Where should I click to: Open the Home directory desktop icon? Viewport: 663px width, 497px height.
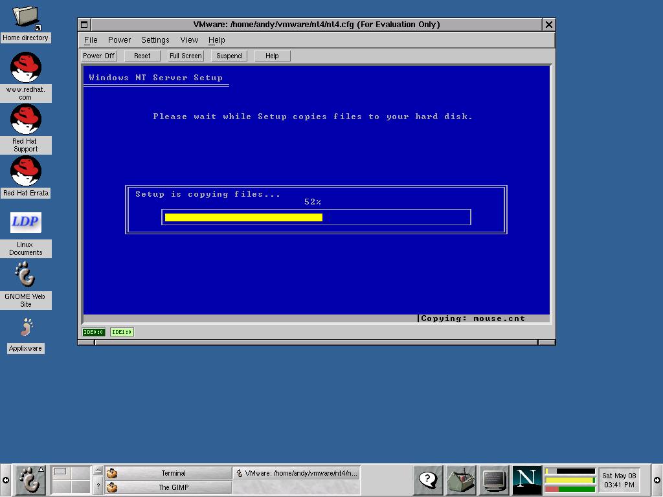26,18
